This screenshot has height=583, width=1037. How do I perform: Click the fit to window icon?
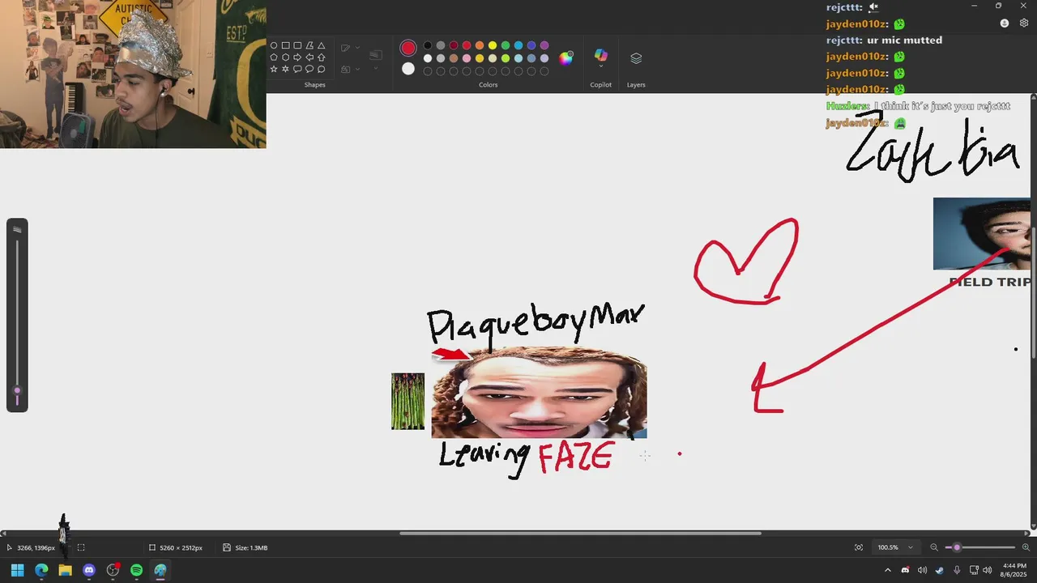(859, 547)
